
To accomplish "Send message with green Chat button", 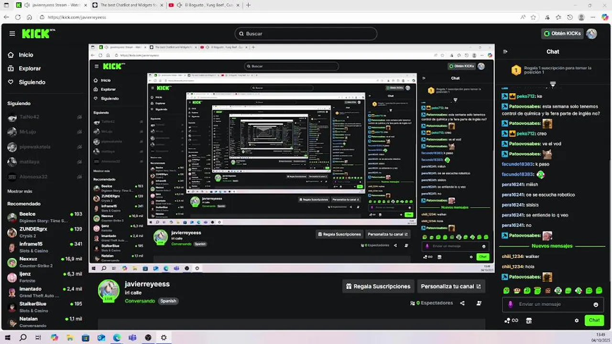I will pyautogui.click(x=594, y=320).
